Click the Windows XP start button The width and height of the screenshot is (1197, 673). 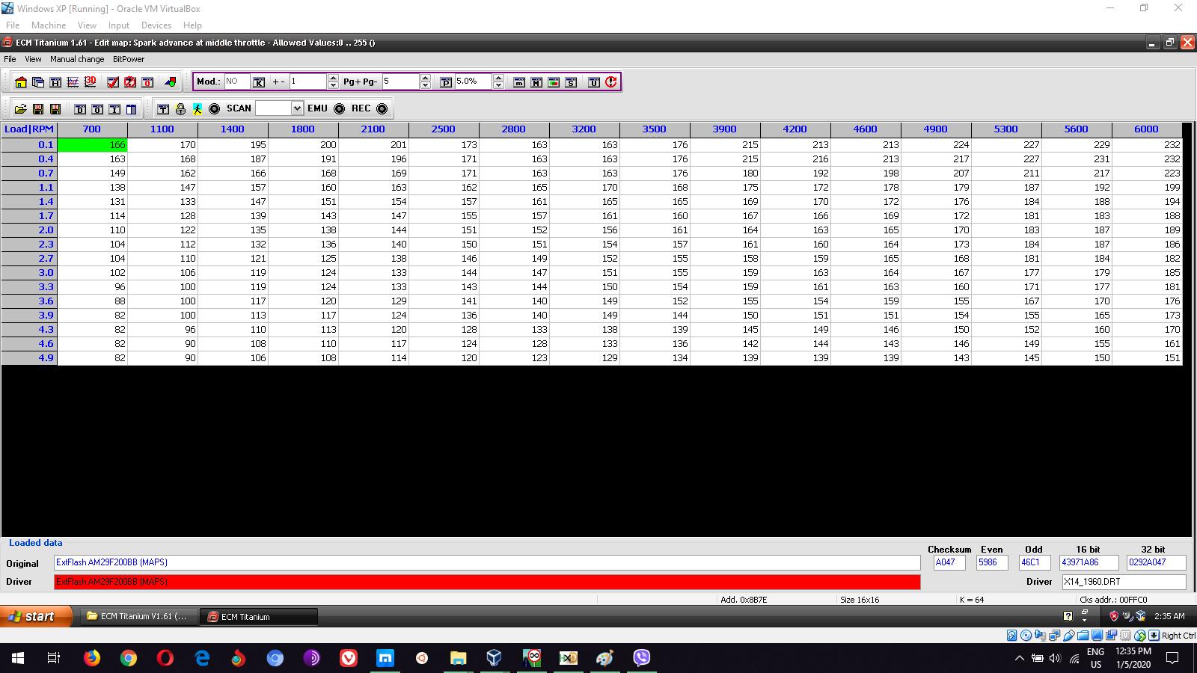coord(36,616)
